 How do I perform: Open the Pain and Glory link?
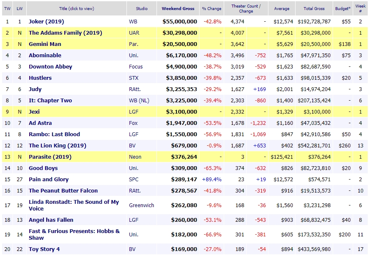point(49,180)
